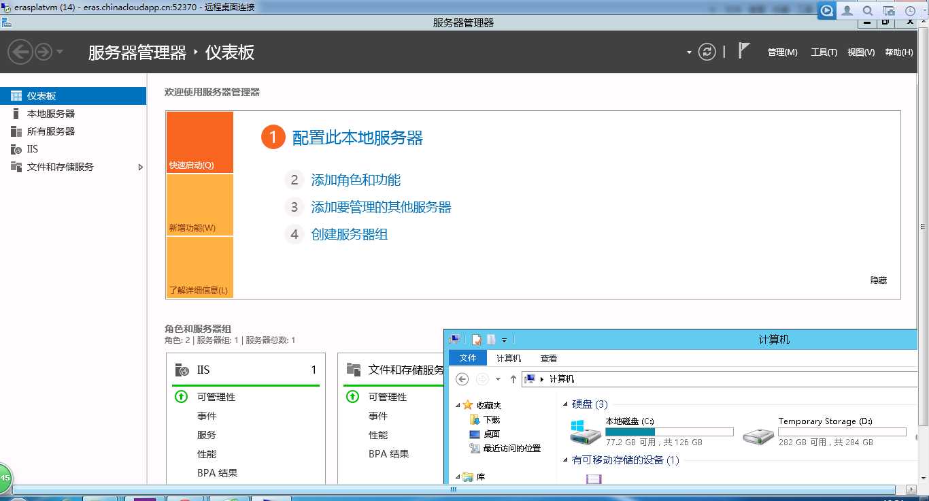Open BPA 结果 in 文件和存储服务 tile
Screen dimensions: 929x501
(389, 454)
